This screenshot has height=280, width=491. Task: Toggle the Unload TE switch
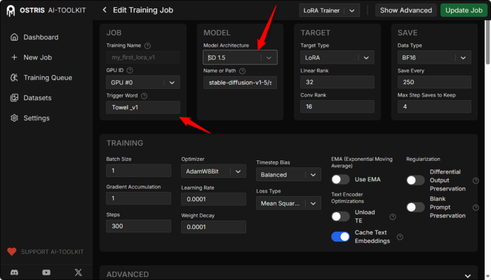pos(341,216)
